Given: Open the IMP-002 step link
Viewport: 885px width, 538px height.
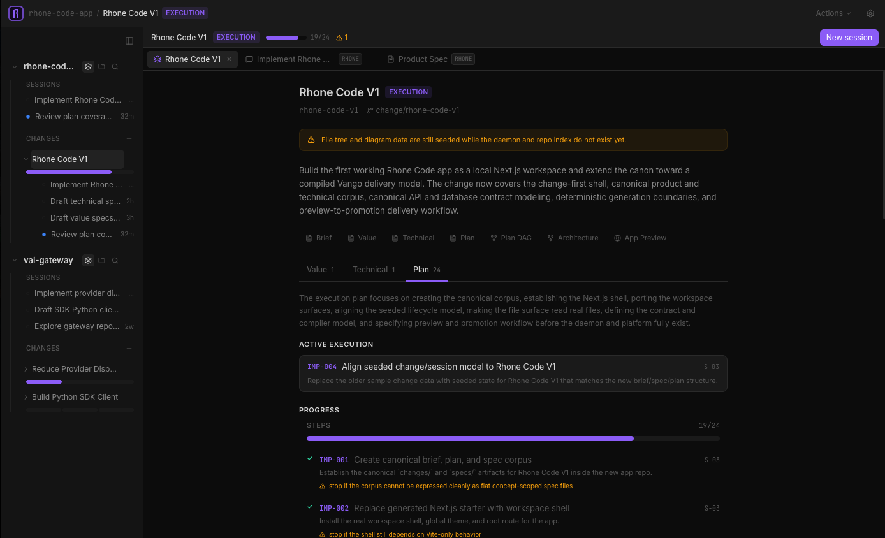Looking at the screenshot, I should click(x=334, y=508).
